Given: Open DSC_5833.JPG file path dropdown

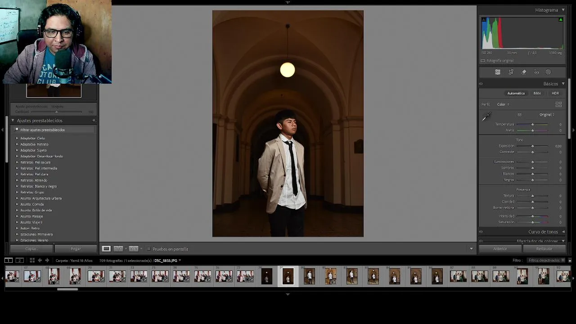Looking at the screenshot, I should click(167, 261).
